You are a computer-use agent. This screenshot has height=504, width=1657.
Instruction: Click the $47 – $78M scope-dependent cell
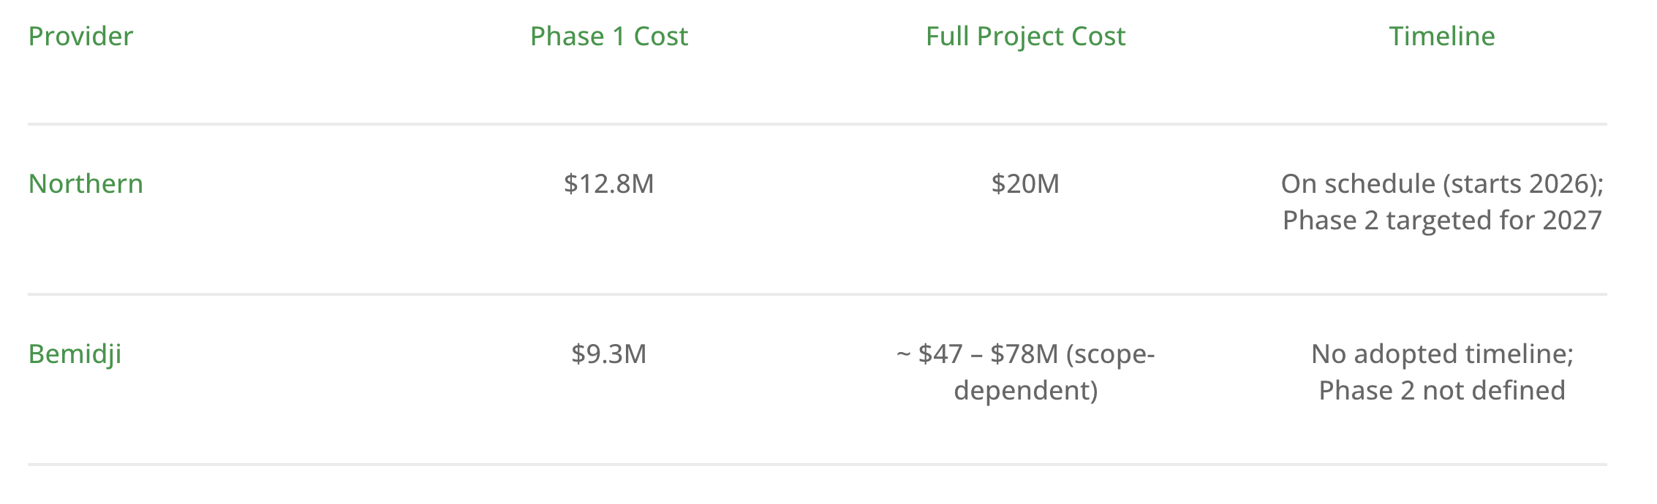[1025, 355]
